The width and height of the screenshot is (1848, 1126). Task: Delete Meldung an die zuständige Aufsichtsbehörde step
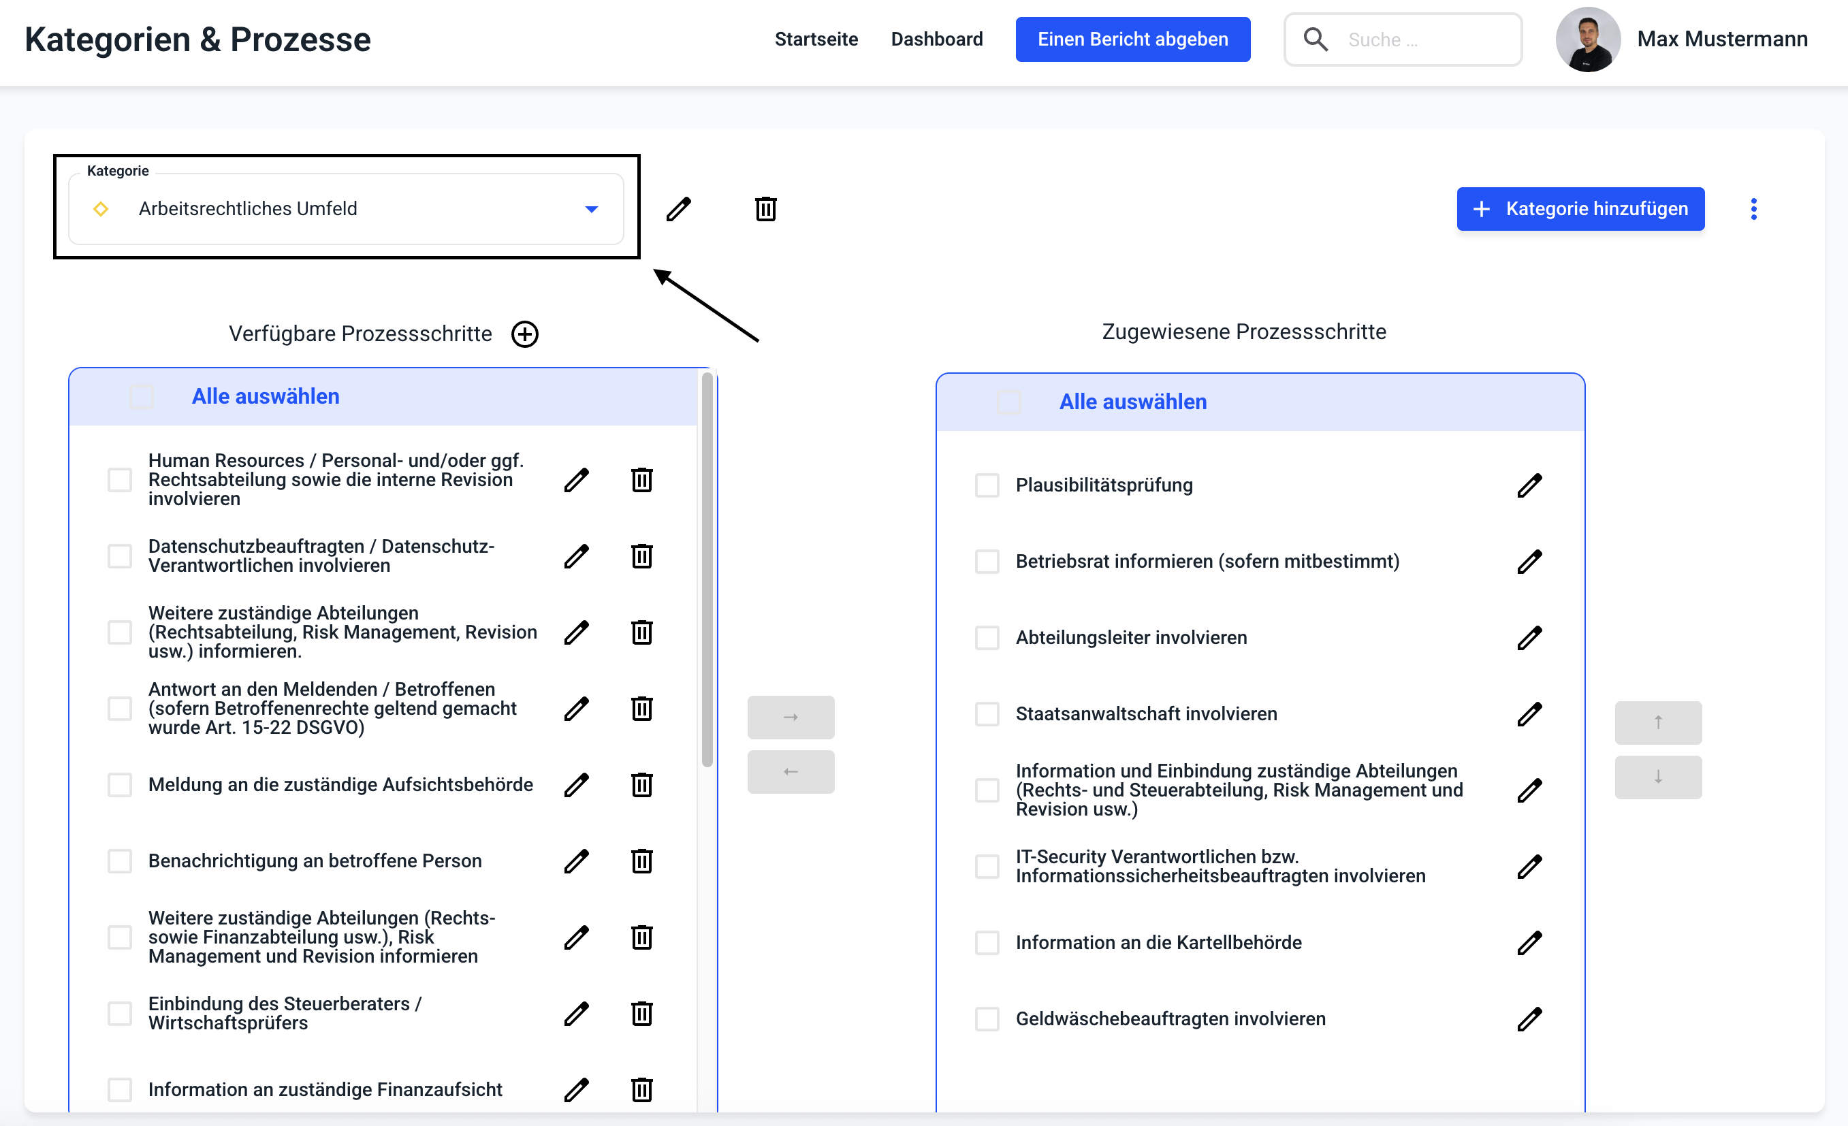641,785
